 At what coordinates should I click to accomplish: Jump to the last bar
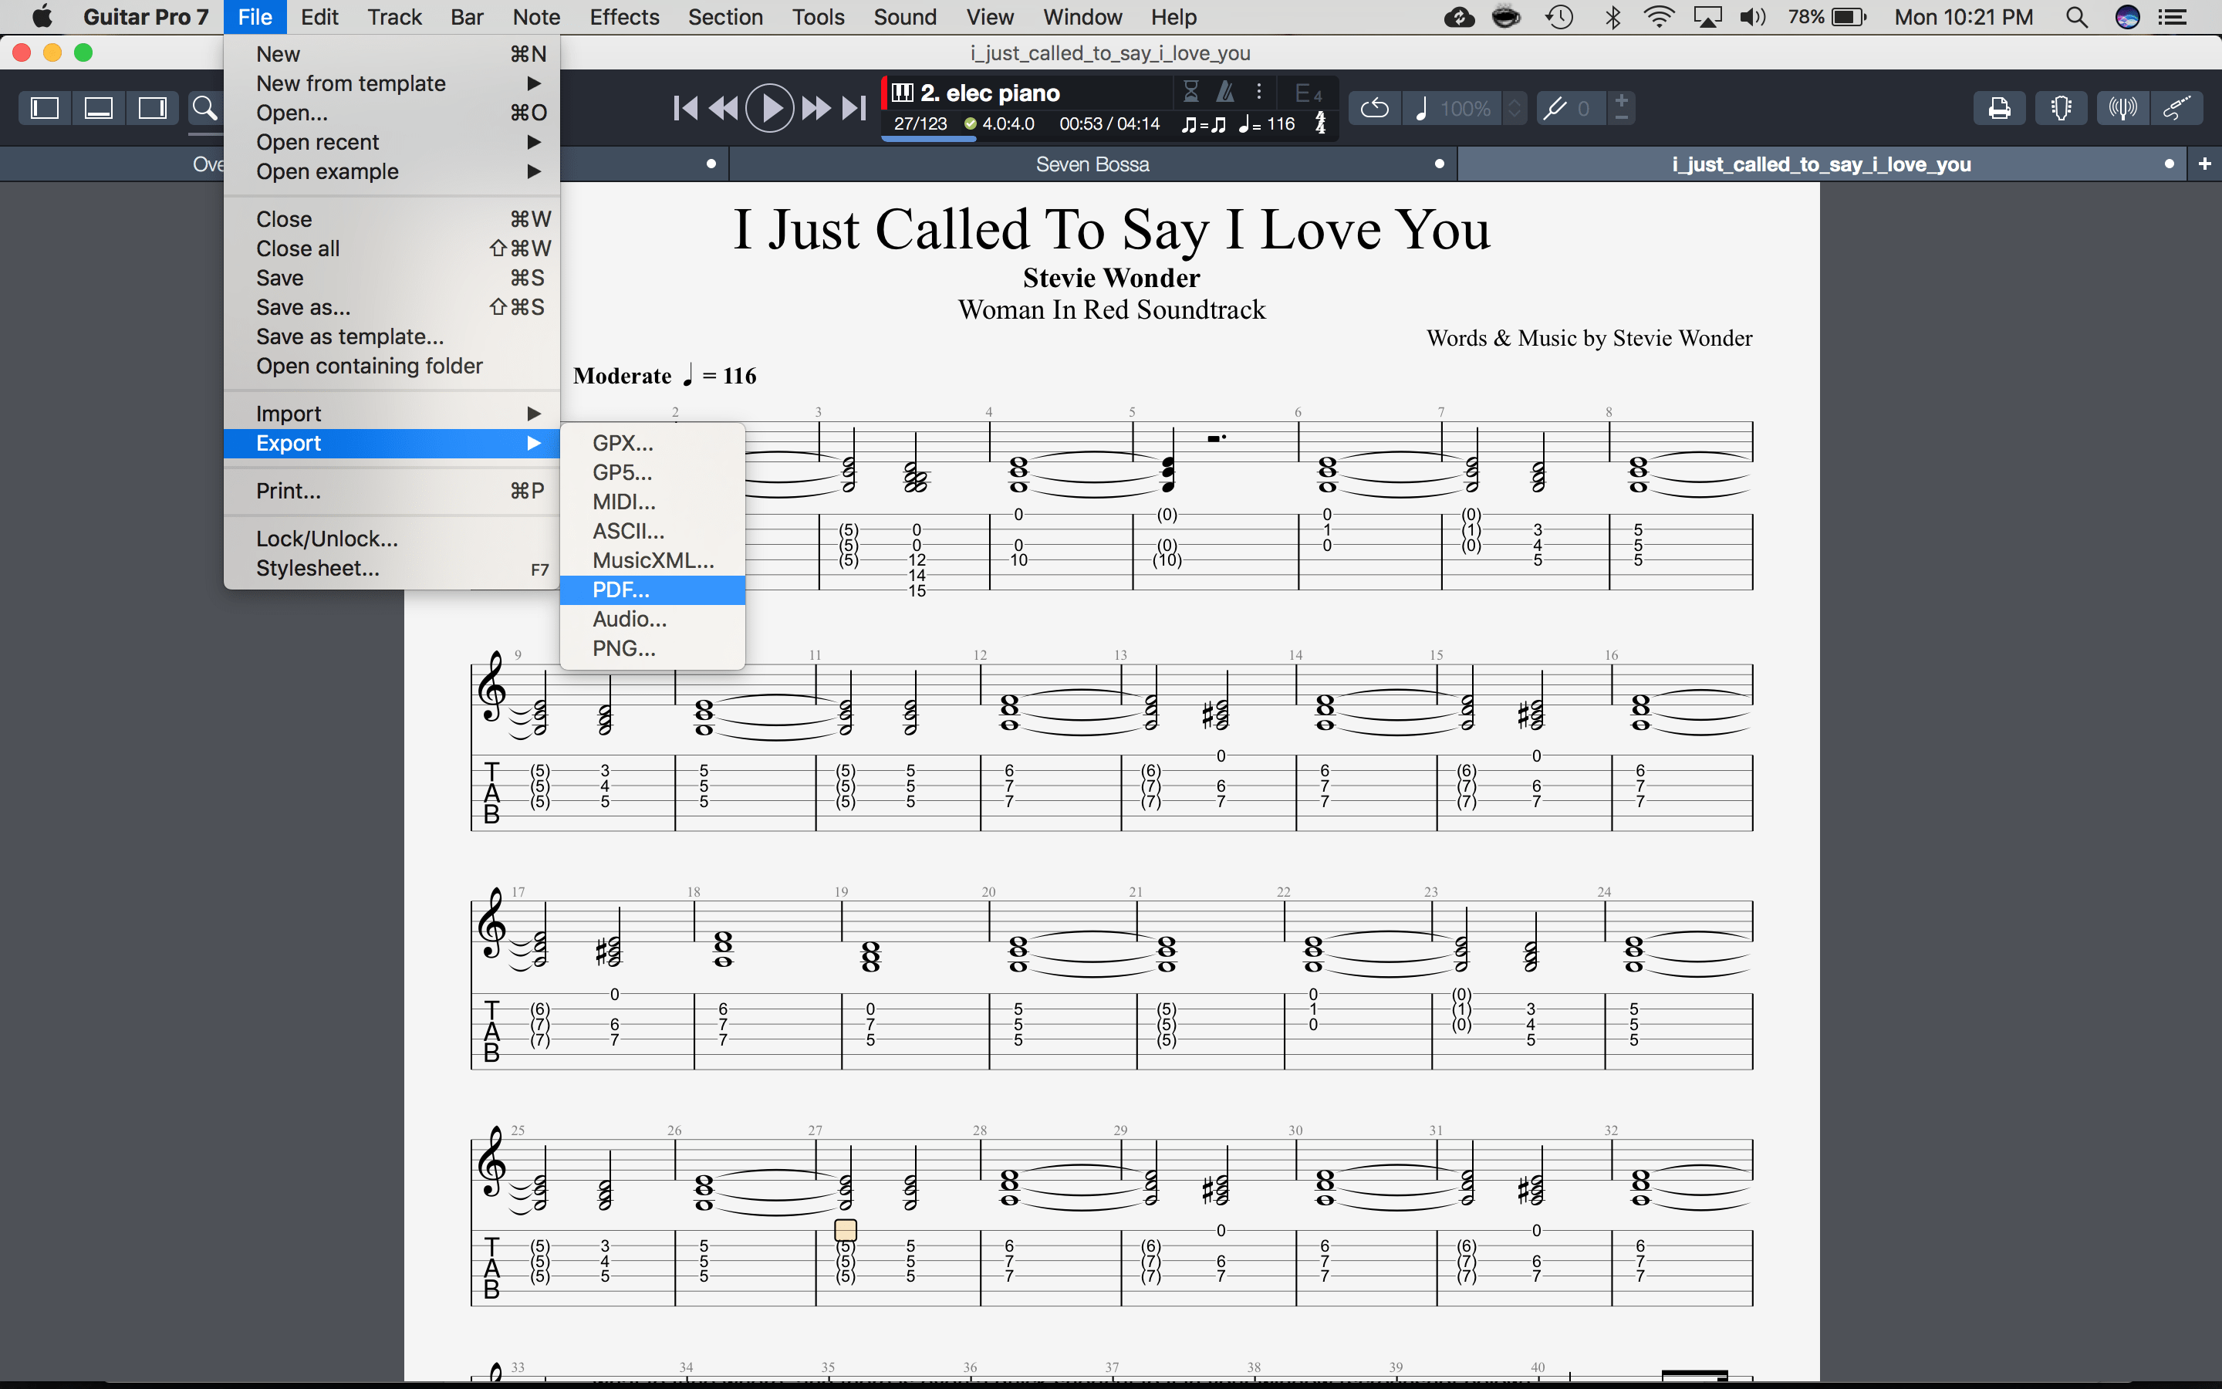(x=854, y=108)
